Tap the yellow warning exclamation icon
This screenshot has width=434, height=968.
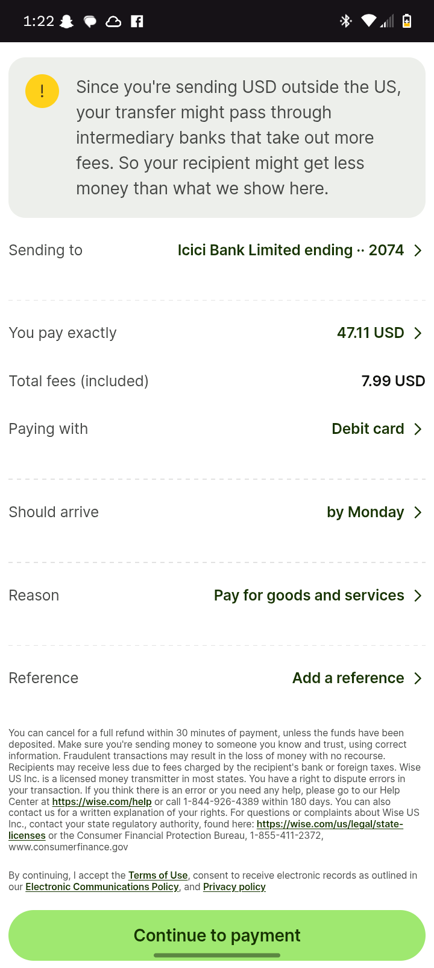pos(42,91)
